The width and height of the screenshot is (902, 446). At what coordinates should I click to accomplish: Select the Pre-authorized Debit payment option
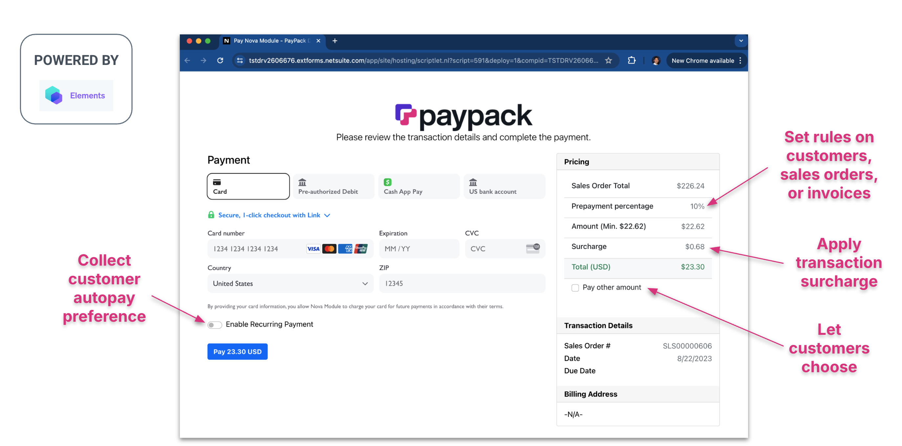pyautogui.click(x=333, y=186)
